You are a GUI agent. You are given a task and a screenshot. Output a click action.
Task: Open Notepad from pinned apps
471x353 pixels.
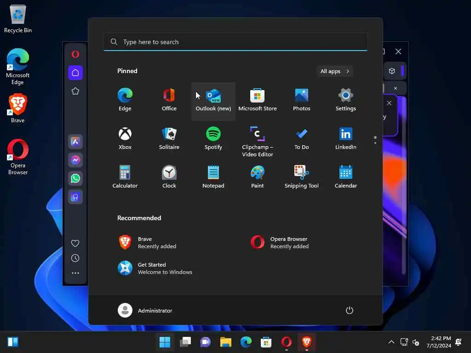pos(213,177)
